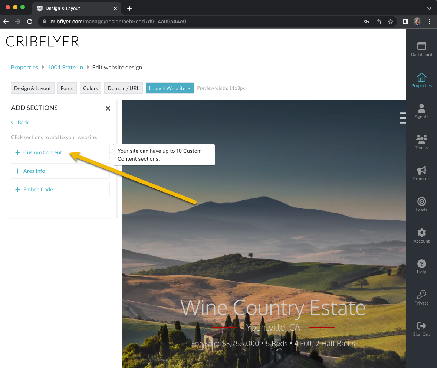This screenshot has height=368, width=437.
Task: Toggle the browser side panel icon
Action: (405, 22)
